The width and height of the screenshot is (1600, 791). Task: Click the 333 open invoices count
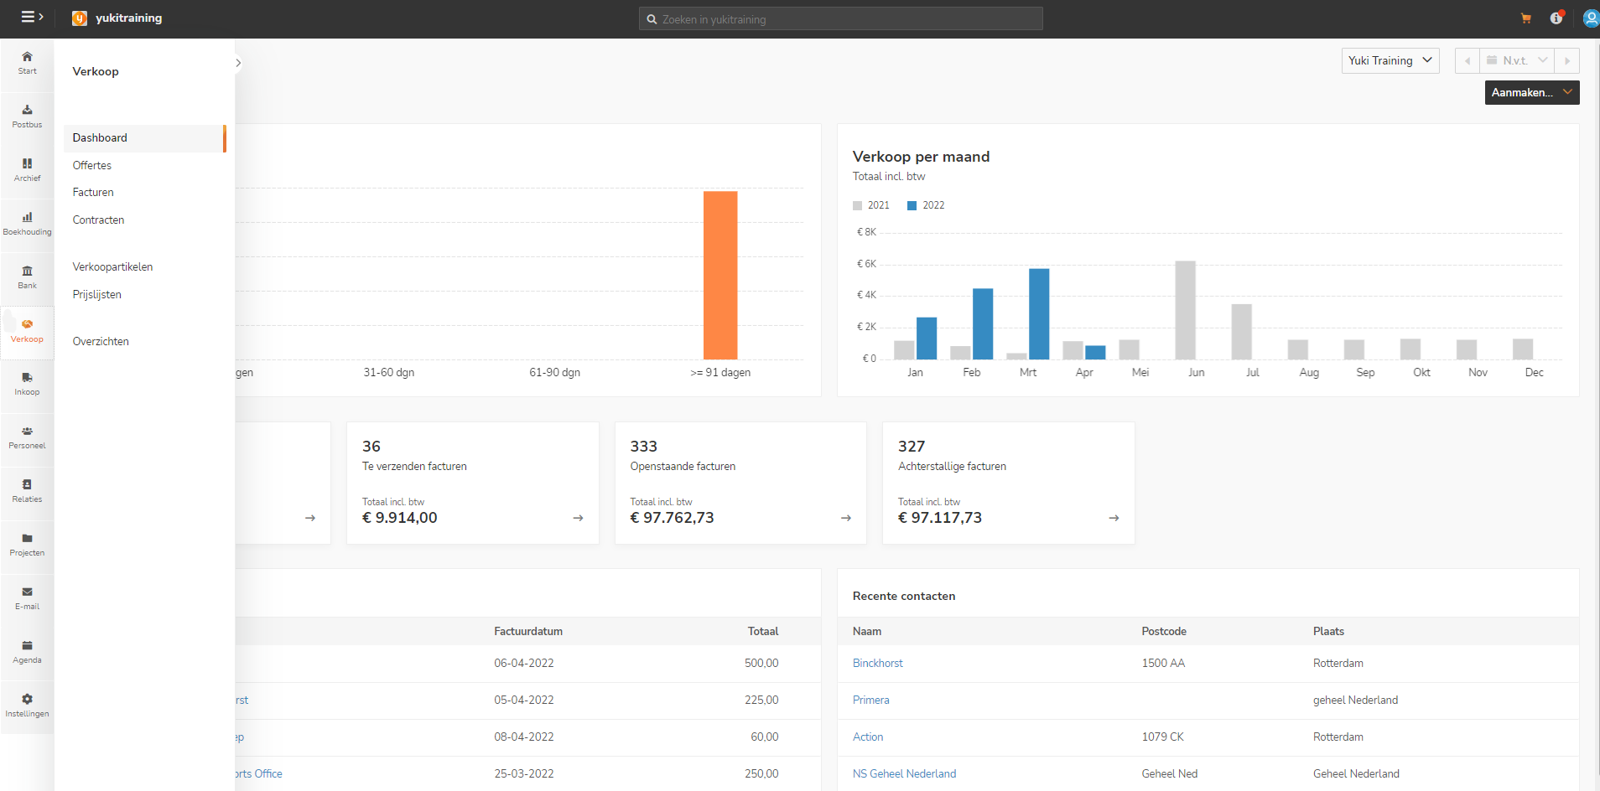pyautogui.click(x=644, y=447)
